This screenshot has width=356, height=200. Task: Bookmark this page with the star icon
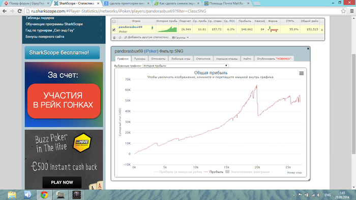tap(343, 11)
